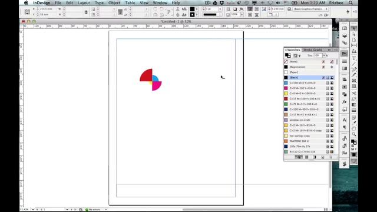This screenshot has width=377, height=212.
Task: Open the Pages panel icon in dock
Action: click(x=345, y=28)
